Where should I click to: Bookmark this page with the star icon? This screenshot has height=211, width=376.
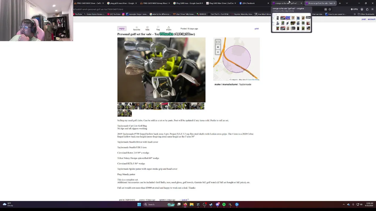[330, 9]
